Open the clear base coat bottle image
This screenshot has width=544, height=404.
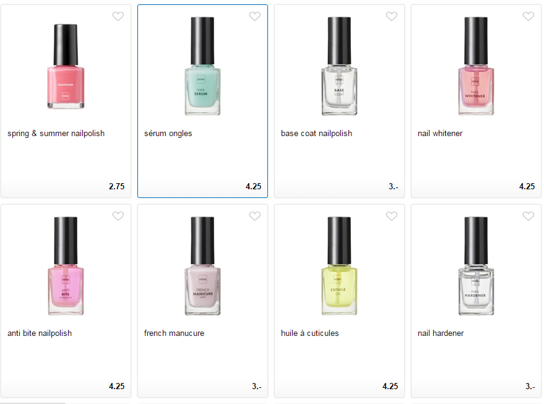(x=339, y=66)
